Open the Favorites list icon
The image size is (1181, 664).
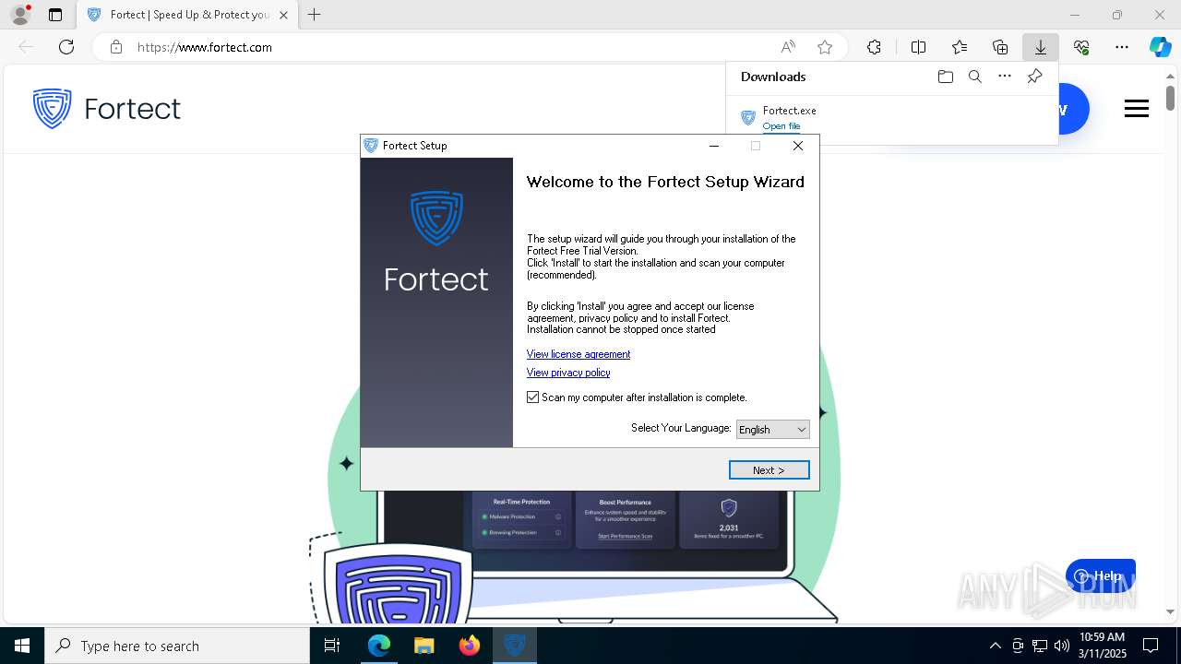point(960,47)
